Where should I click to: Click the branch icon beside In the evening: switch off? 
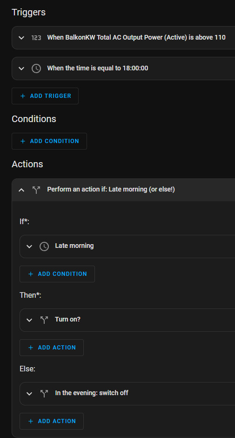point(44,394)
